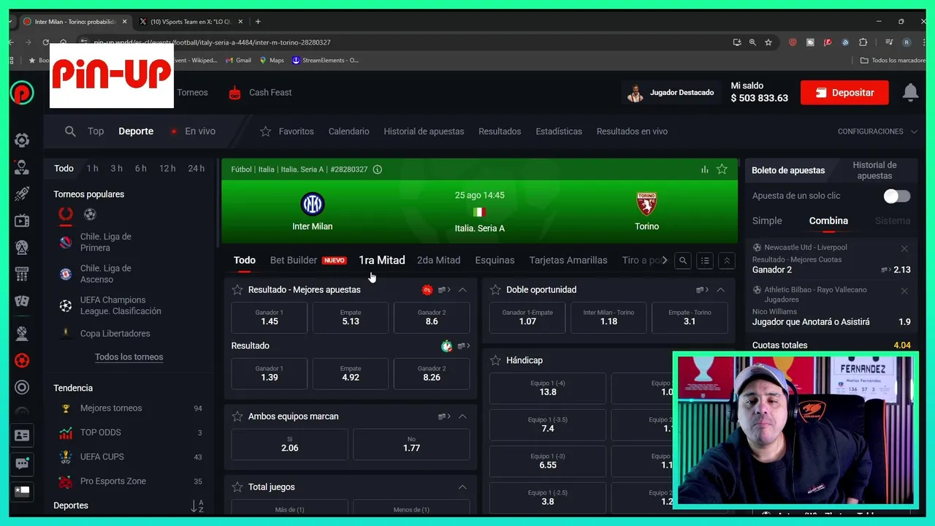Bet on Empate at 5.13

tap(351, 318)
